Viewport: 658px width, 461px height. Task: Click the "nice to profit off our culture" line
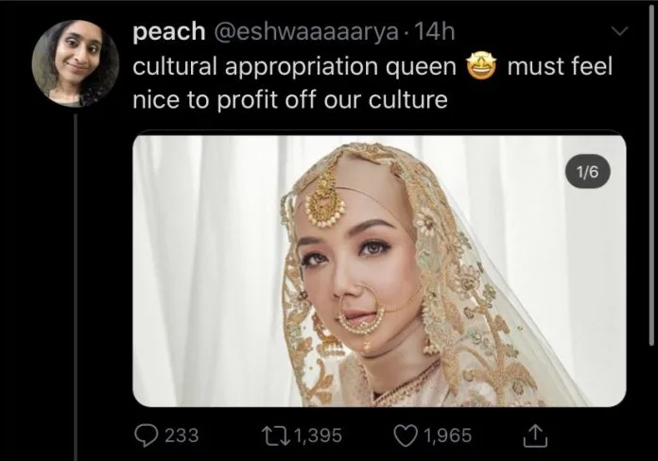(x=288, y=98)
